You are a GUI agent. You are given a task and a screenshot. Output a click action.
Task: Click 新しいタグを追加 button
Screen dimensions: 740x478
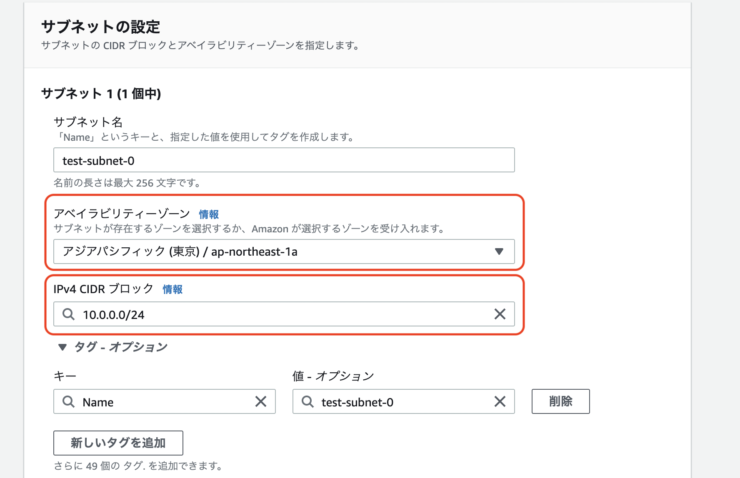pos(118,443)
